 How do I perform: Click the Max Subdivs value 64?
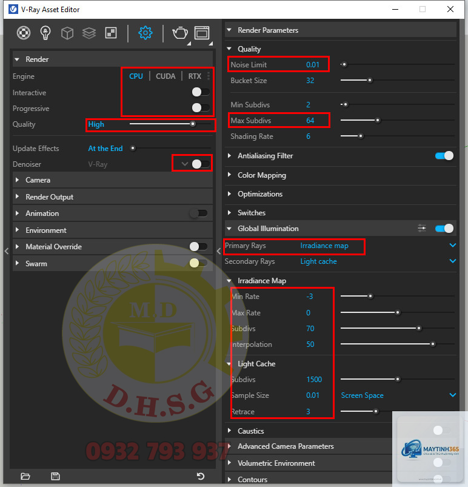[x=310, y=121]
